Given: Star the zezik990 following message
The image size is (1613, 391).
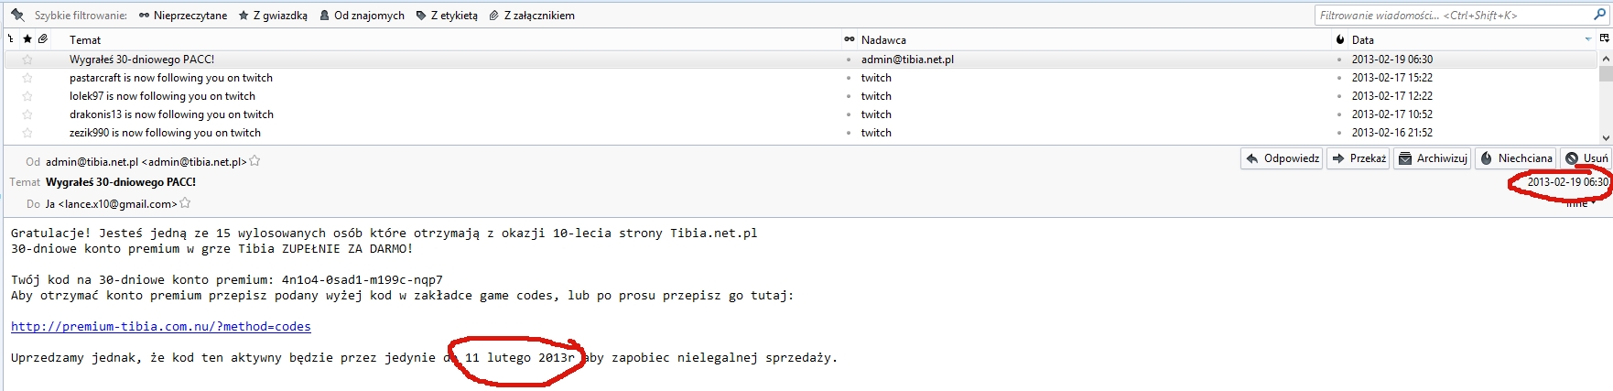Looking at the screenshot, I should click(27, 133).
